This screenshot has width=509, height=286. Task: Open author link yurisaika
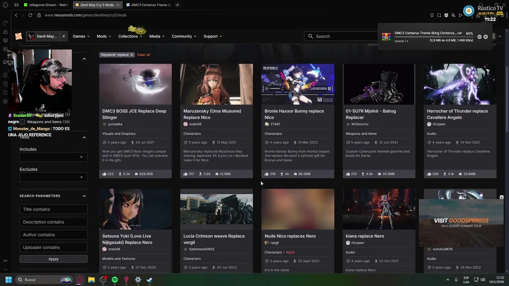[115, 124]
